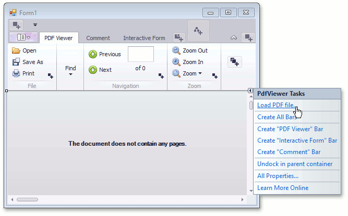Switch to the Comment tab
The image size is (348, 216).
click(98, 38)
